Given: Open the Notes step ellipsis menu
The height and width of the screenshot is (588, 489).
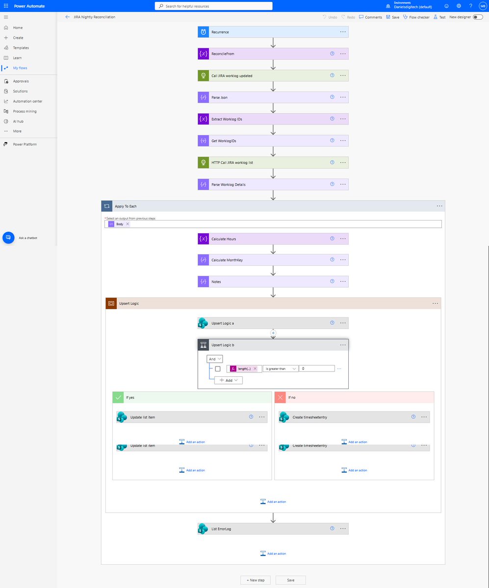Looking at the screenshot, I should click(x=343, y=282).
